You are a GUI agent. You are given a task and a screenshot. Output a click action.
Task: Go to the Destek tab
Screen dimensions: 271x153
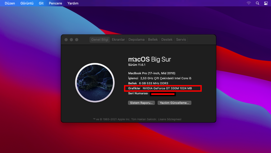[167, 40]
